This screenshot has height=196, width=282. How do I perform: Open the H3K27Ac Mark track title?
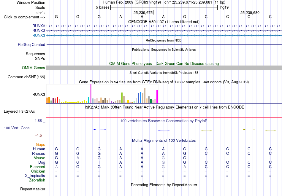pos(164,107)
